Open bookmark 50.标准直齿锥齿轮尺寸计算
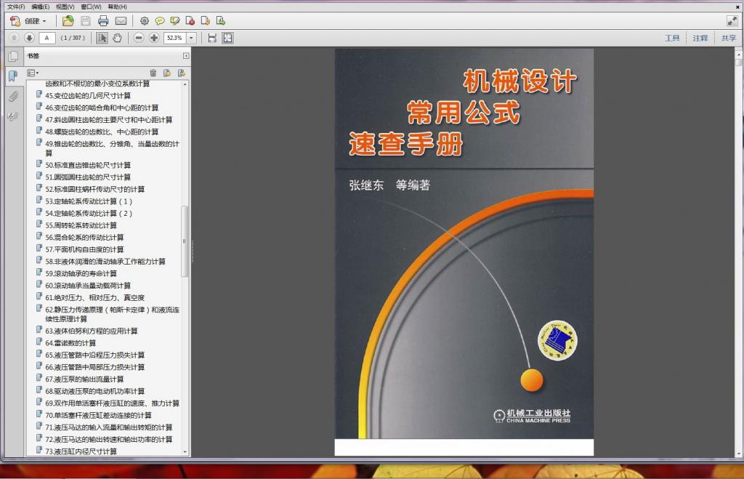Image resolution: width=744 pixels, height=479 pixels. click(88, 165)
